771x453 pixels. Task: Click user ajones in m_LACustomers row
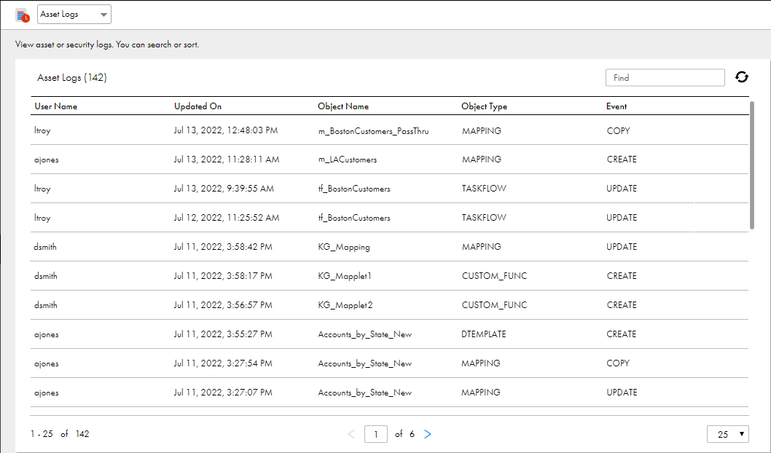[x=46, y=159]
